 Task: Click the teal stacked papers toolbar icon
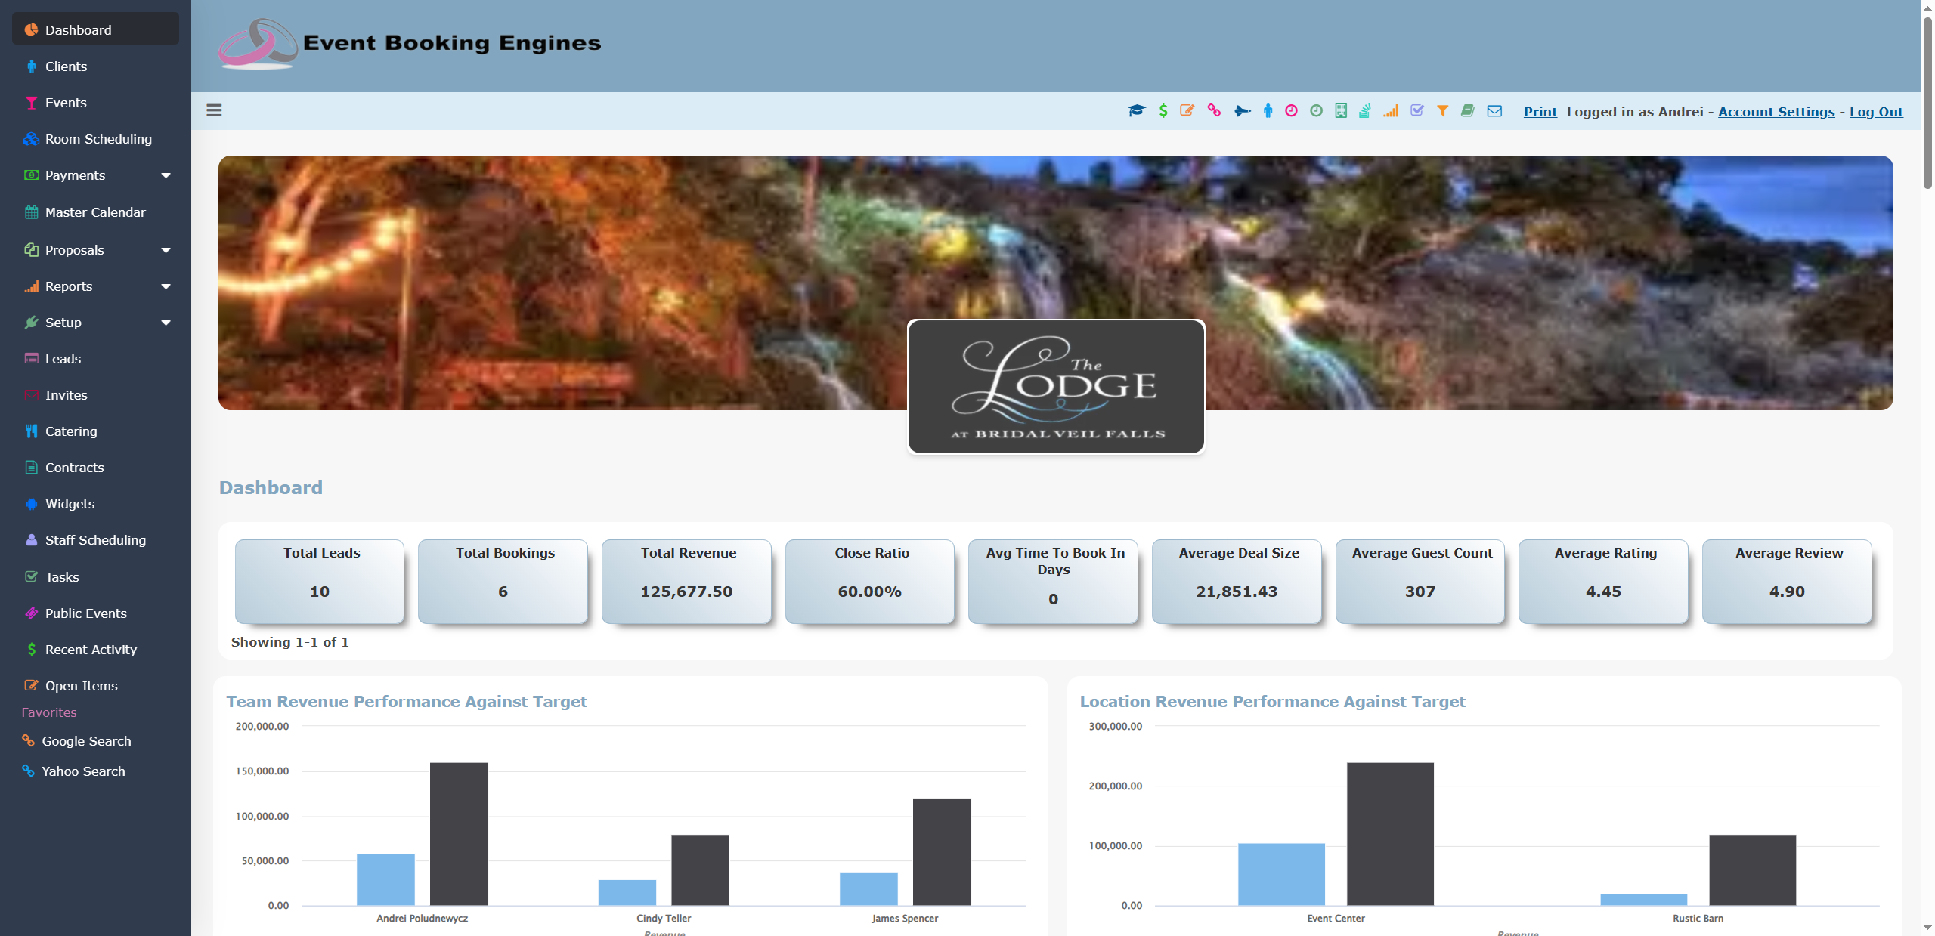tap(1365, 111)
